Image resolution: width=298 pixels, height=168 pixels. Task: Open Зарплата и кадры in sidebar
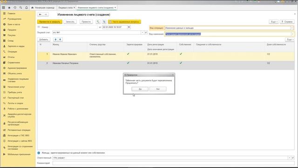pos(16,46)
